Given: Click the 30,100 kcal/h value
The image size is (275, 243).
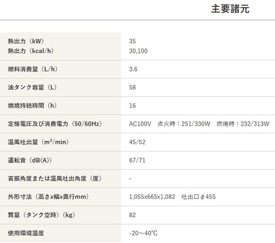Looking at the screenshot, I should [138, 51].
